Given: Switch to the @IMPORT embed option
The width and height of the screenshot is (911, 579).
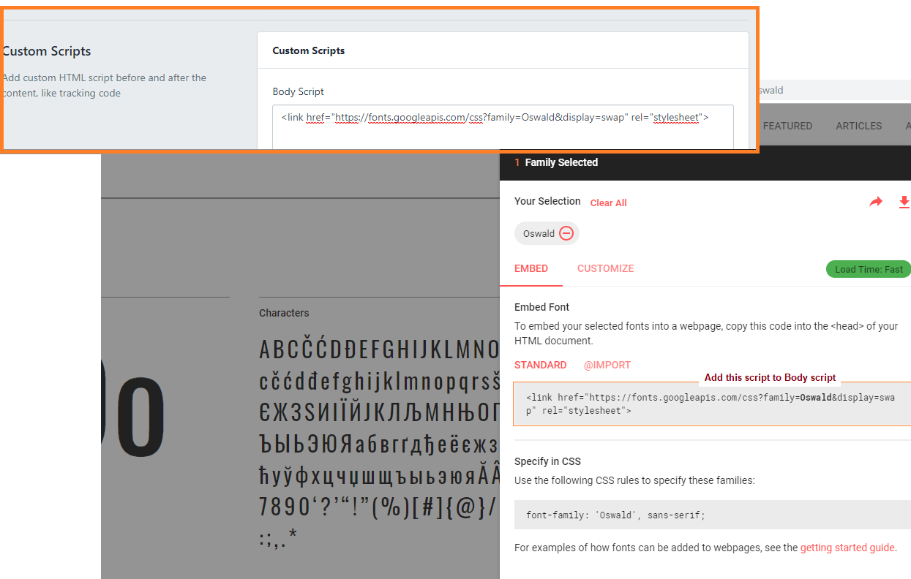Looking at the screenshot, I should coord(607,365).
